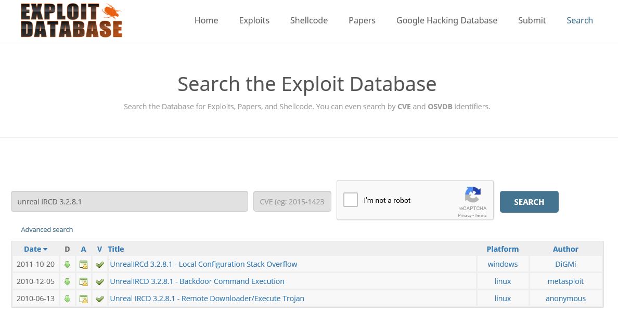Click the D column header
Image resolution: width=618 pixels, height=324 pixels.
tap(67, 249)
